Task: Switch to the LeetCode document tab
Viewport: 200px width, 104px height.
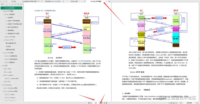Action: point(53,2)
